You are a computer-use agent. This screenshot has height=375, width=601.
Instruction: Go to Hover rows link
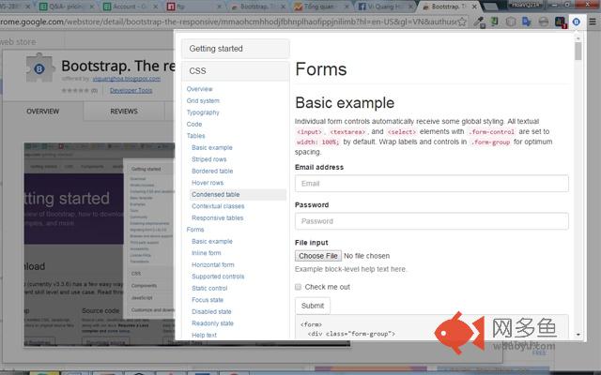pyautogui.click(x=208, y=183)
